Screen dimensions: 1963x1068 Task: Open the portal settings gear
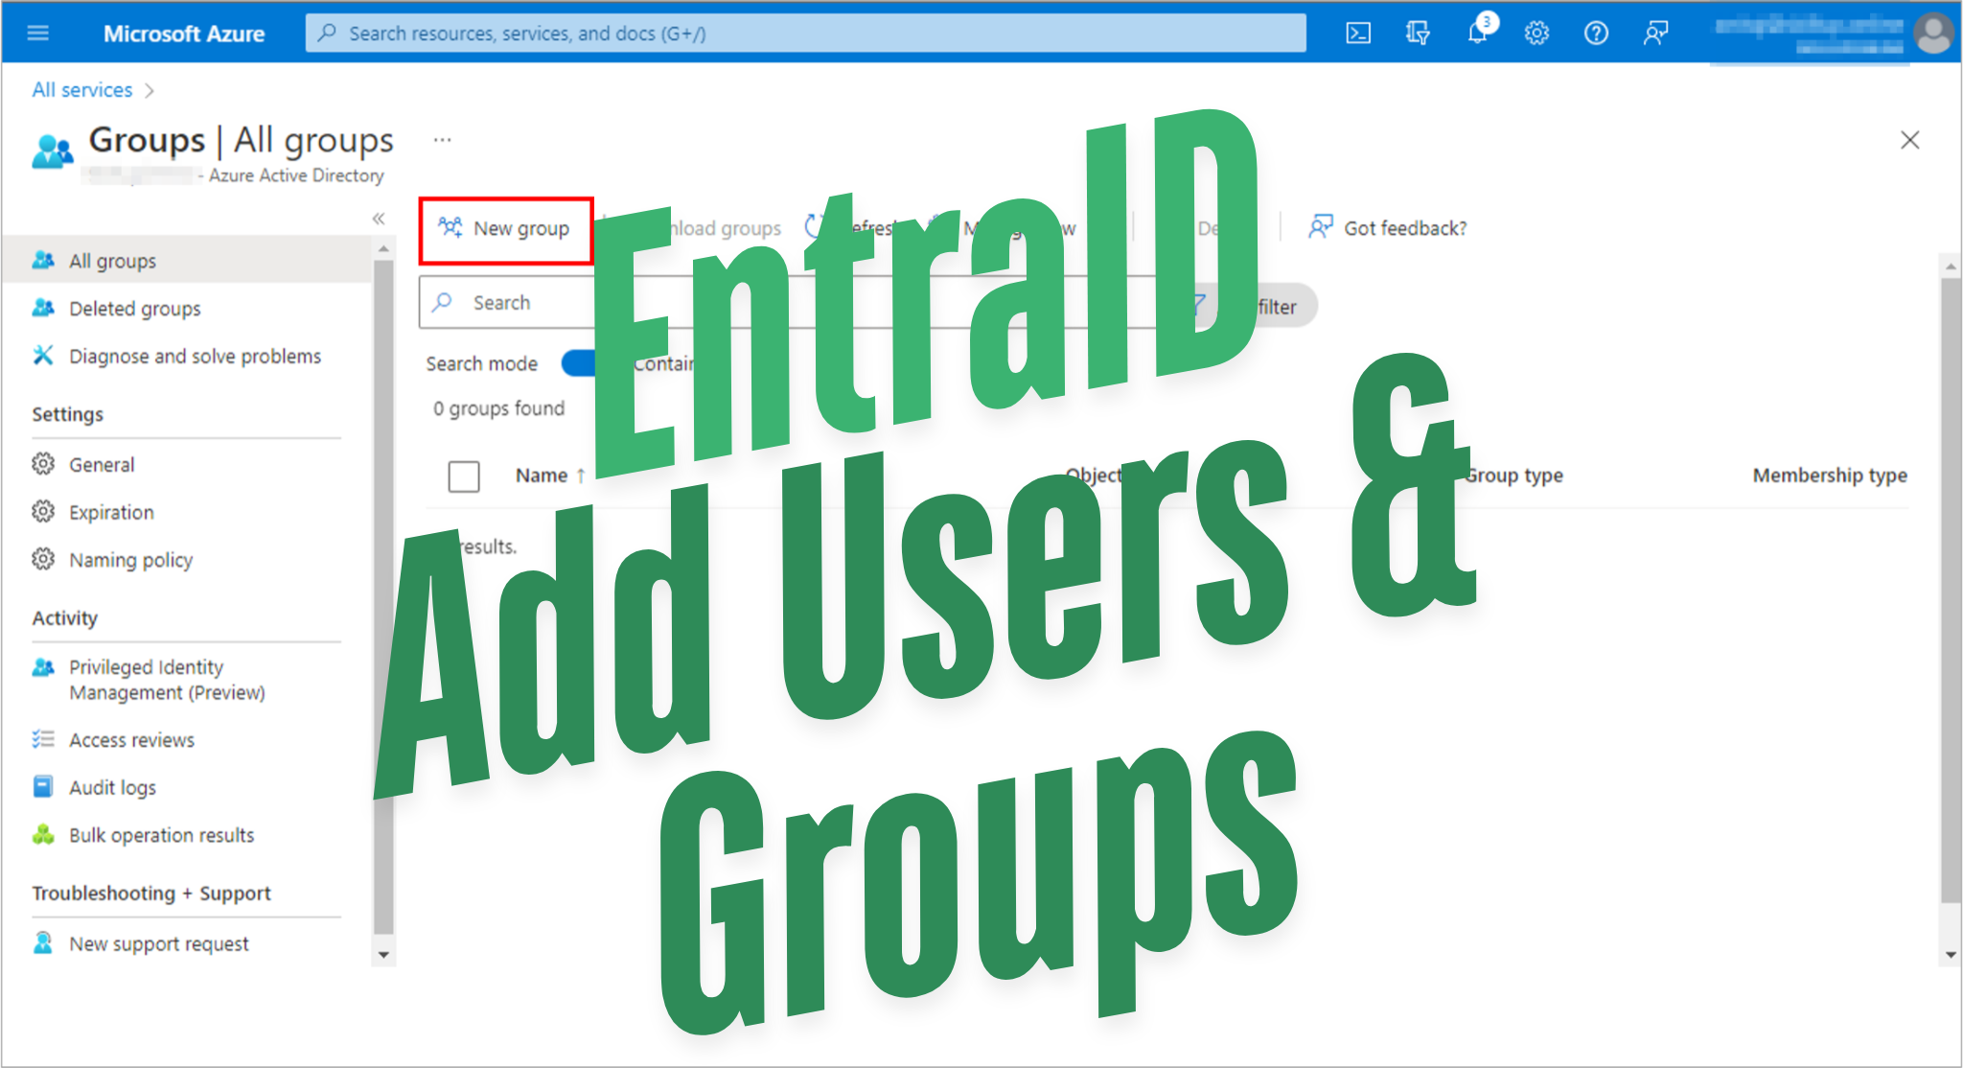[x=1536, y=34]
